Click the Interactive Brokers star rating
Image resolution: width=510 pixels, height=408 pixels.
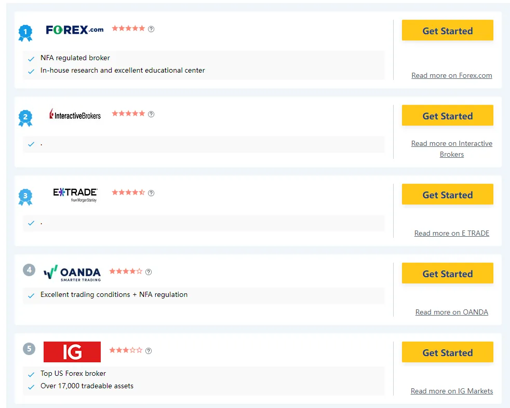[128, 114]
